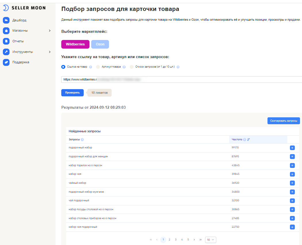Select the Список запросов radio option
This screenshot has height=245, width=302.
(x=131, y=67)
